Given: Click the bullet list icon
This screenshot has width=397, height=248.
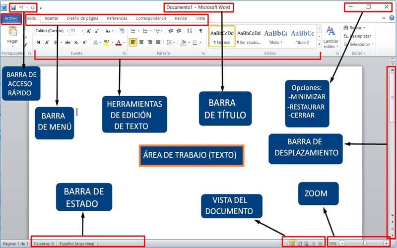Looking at the screenshot, I should (133, 31).
